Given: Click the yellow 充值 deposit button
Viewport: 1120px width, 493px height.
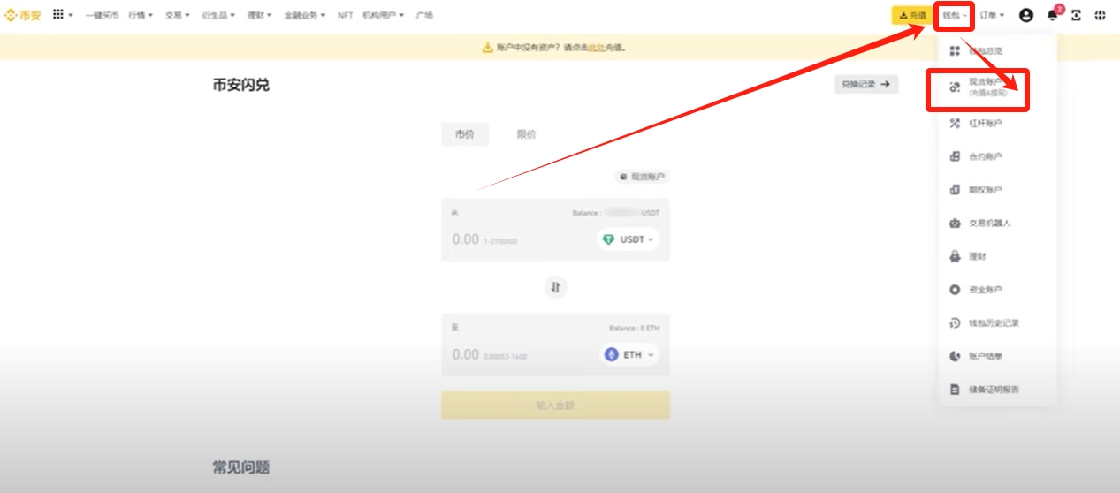Looking at the screenshot, I should (x=911, y=15).
